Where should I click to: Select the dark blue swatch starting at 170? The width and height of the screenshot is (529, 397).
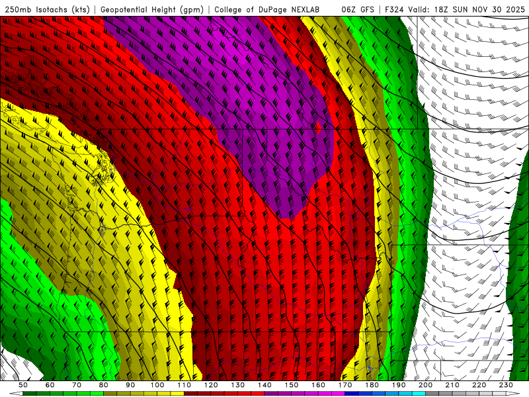coord(352,394)
